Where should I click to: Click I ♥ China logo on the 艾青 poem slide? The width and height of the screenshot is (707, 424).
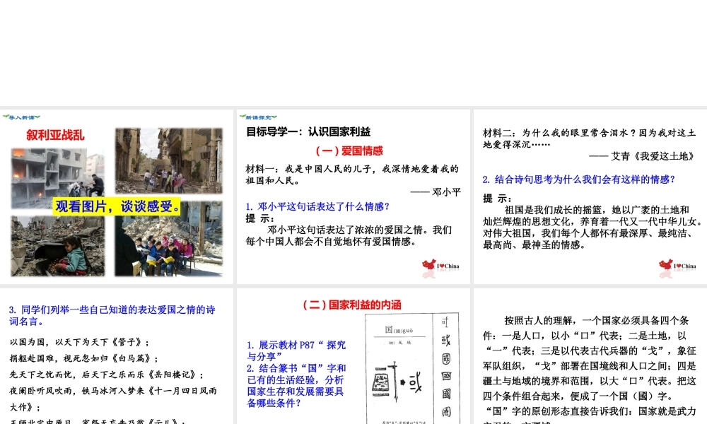[677, 266]
